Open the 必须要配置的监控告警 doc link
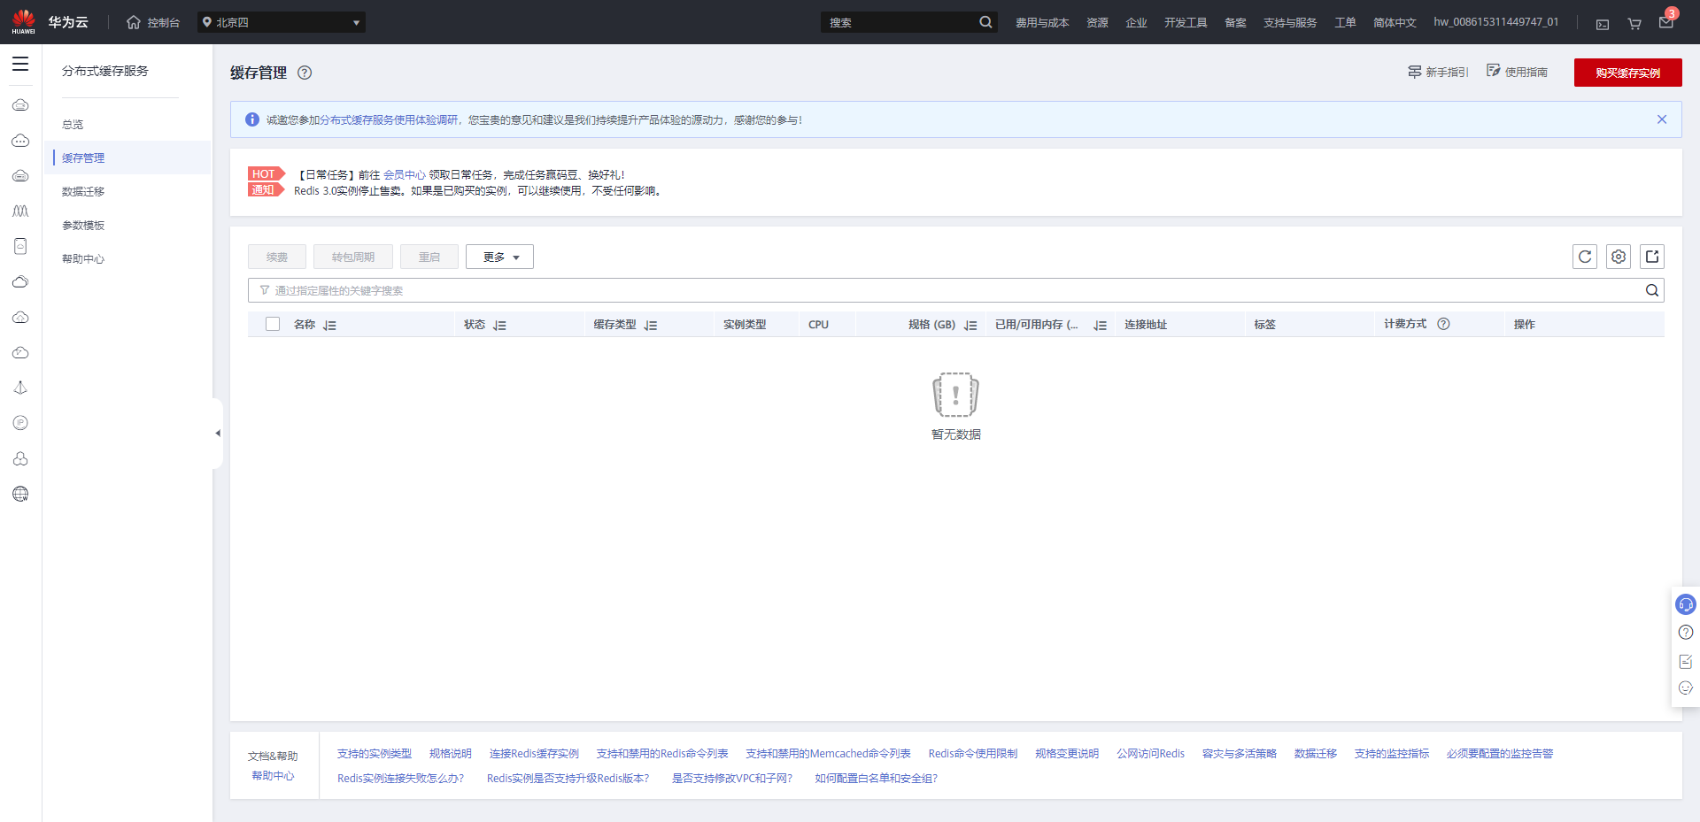Viewport: 1700px width, 822px height. (x=1500, y=754)
